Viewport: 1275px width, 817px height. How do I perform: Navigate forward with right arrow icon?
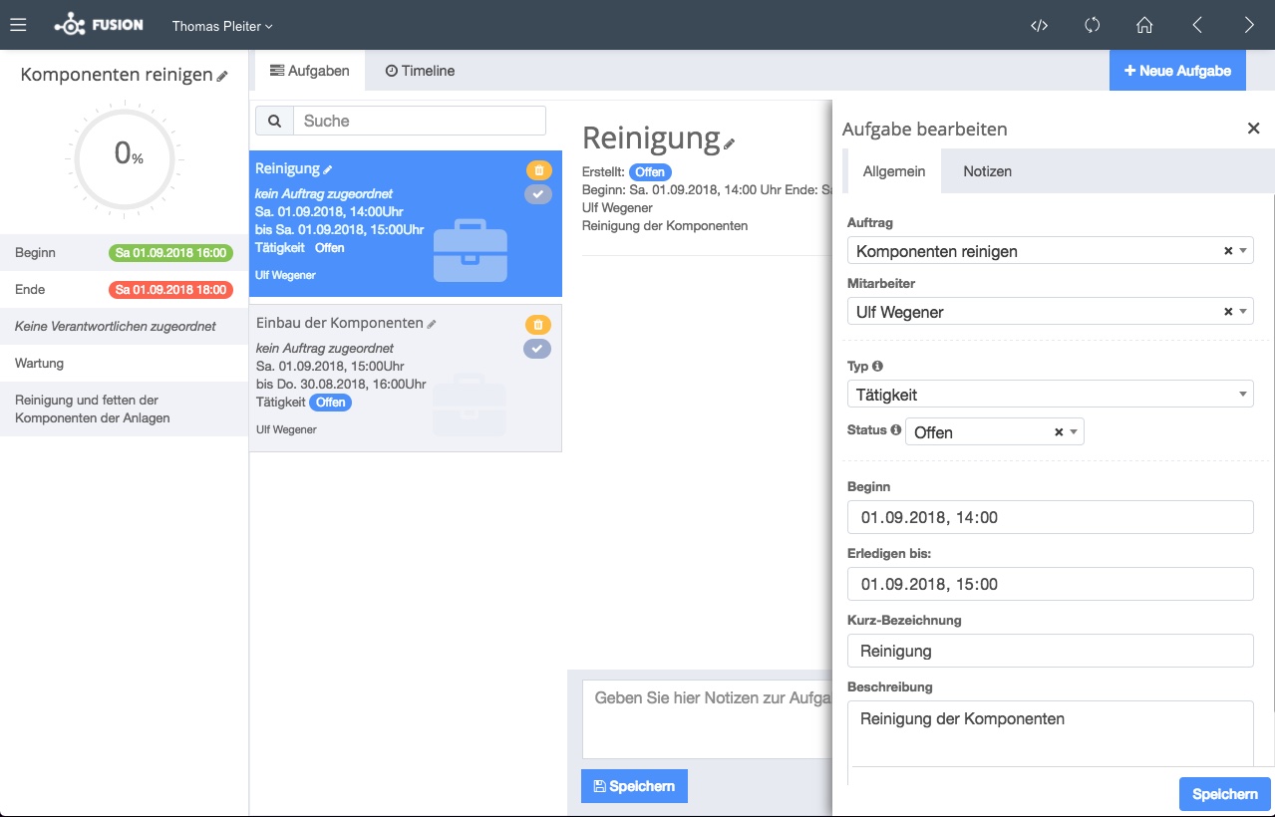pyautogui.click(x=1249, y=26)
